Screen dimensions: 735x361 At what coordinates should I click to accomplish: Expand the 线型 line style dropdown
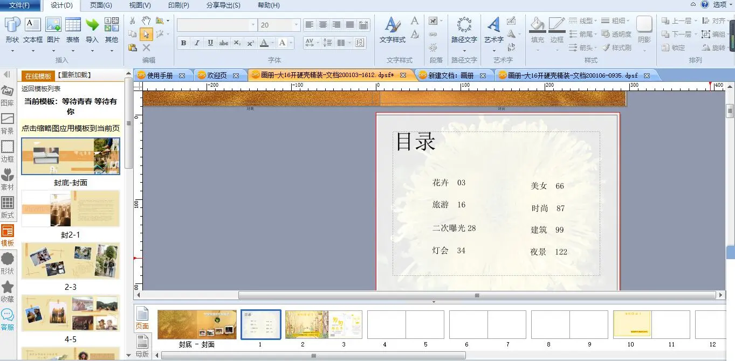point(596,21)
